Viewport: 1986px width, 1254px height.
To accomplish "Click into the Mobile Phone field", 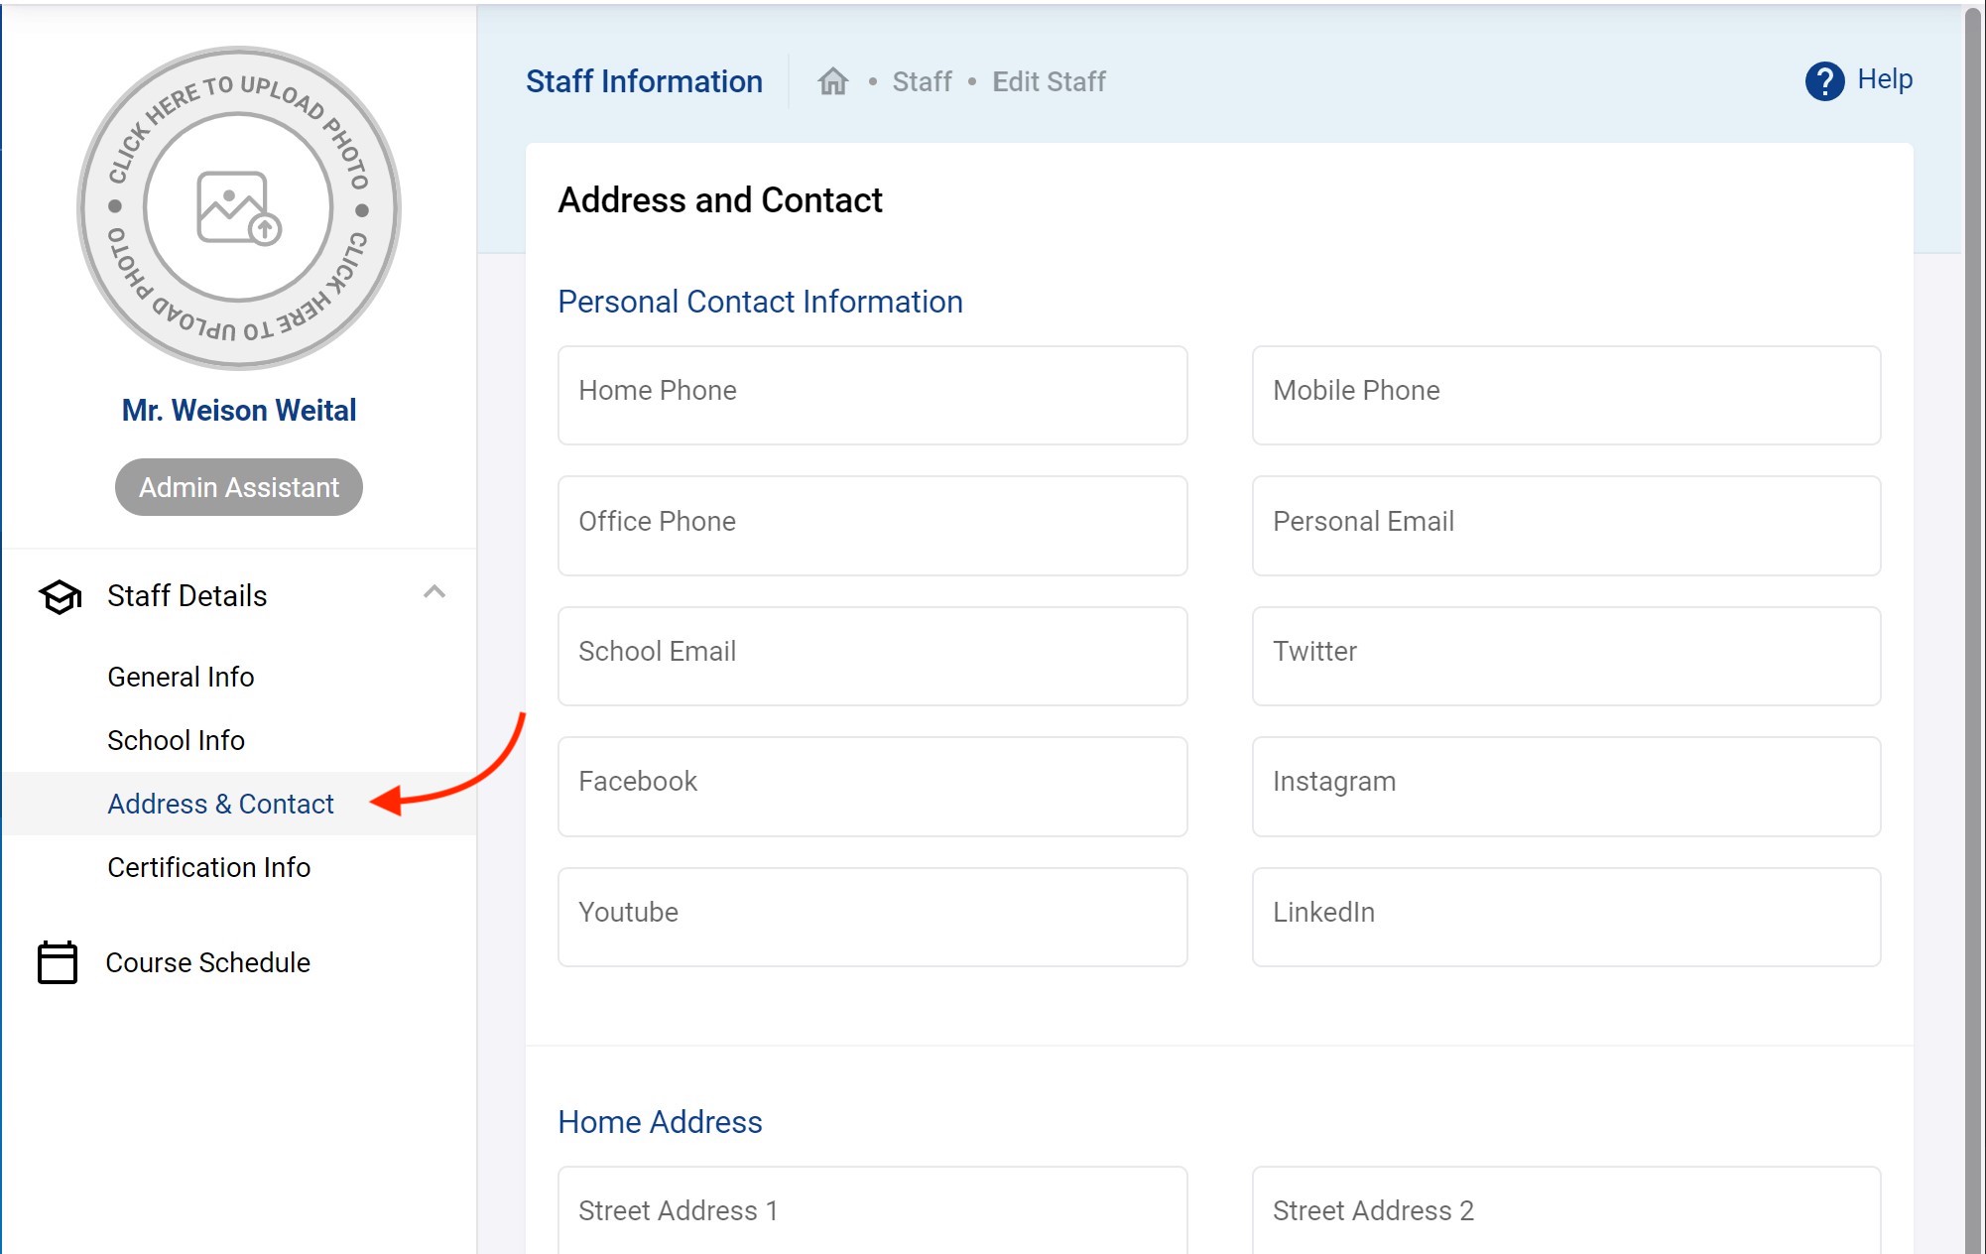I will [x=1565, y=395].
